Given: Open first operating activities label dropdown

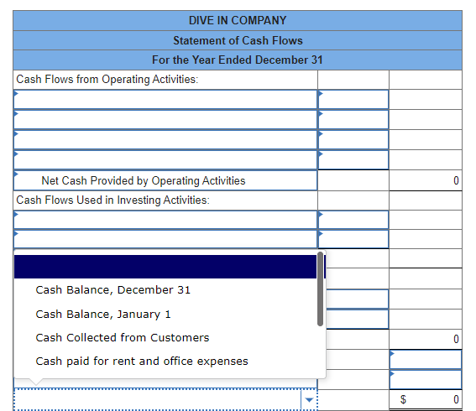Looking at the screenshot, I should 165,99.
